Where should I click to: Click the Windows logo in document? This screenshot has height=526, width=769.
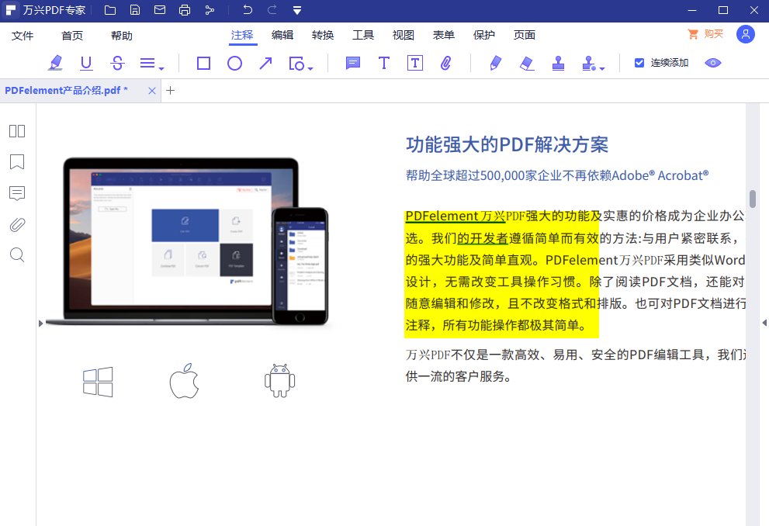coord(98,382)
